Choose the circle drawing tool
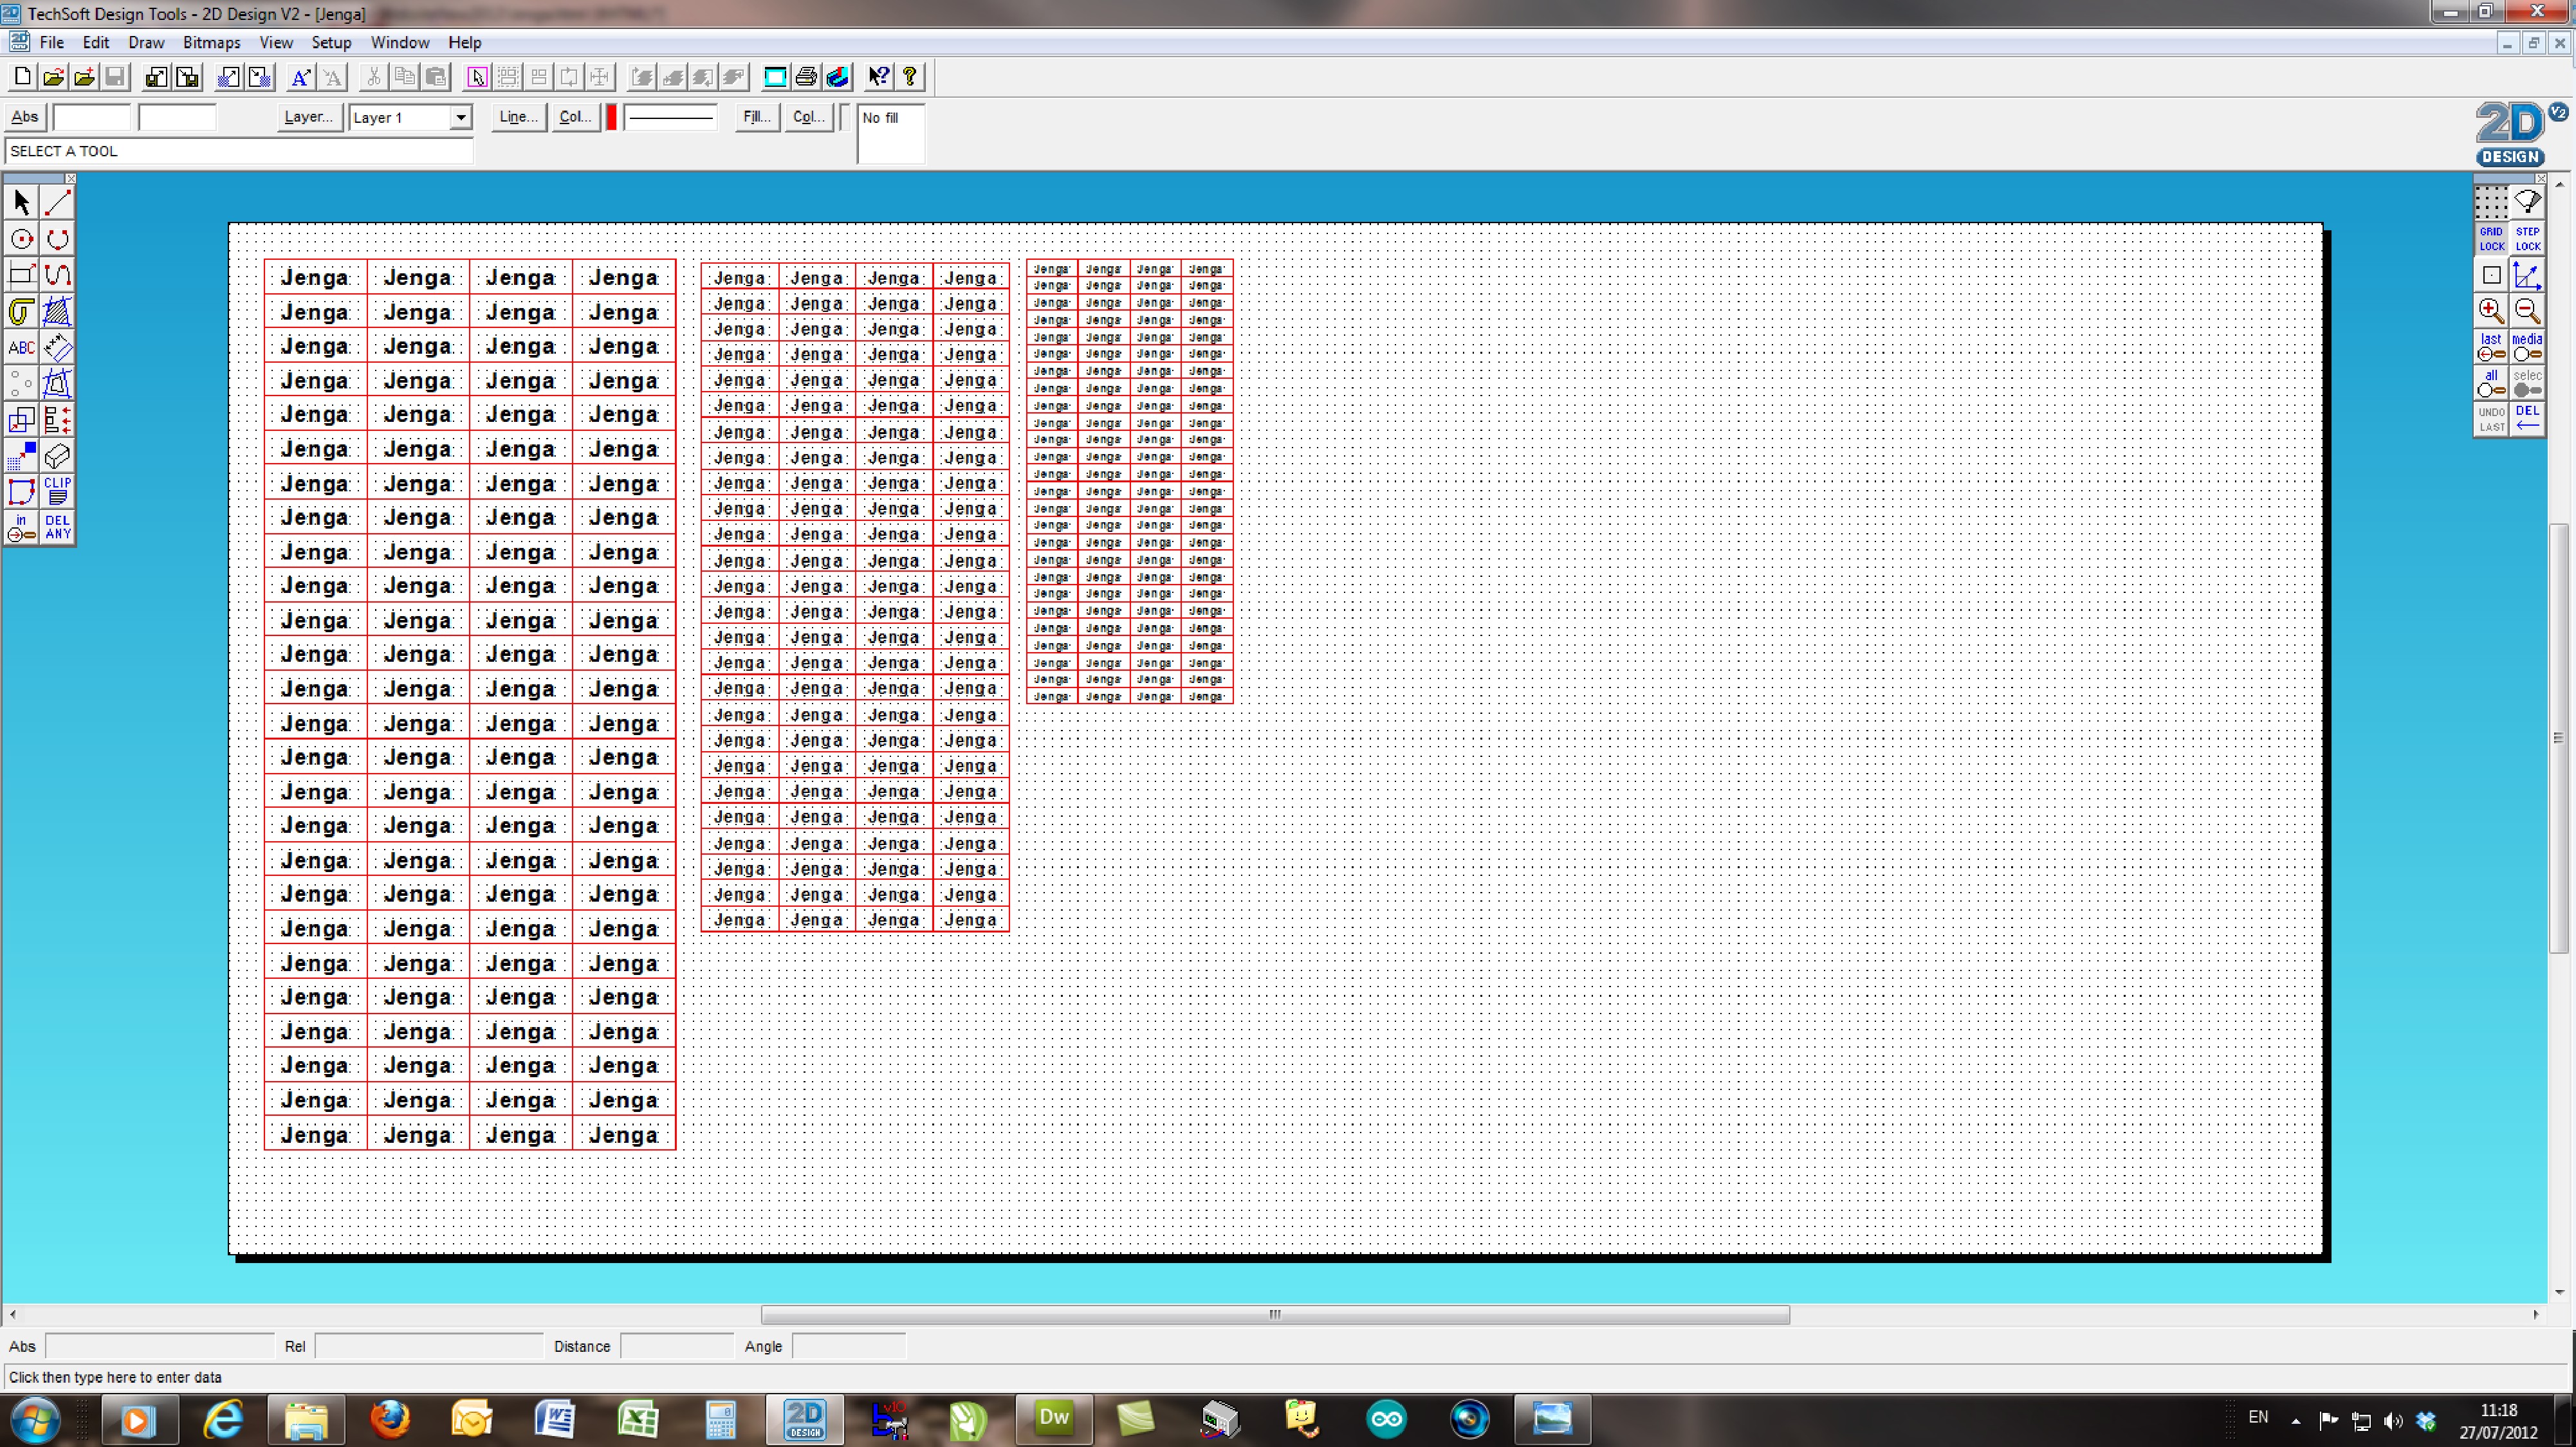The height and width of the screenshot is (1447, 2576). 21,239
